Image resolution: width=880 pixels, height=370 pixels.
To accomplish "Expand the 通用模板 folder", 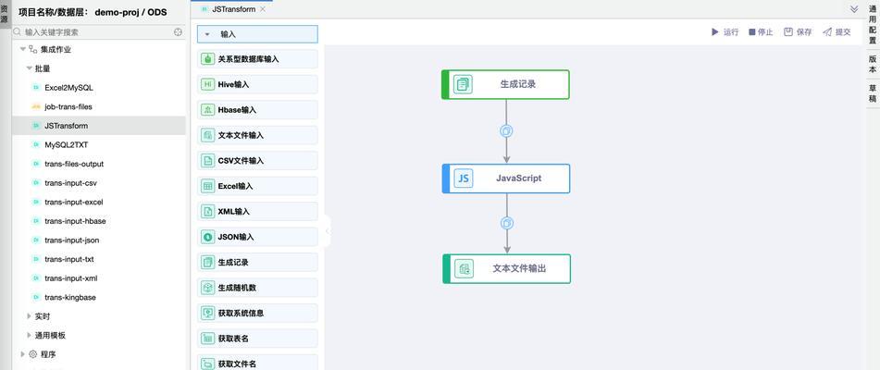I will (30, 335).
